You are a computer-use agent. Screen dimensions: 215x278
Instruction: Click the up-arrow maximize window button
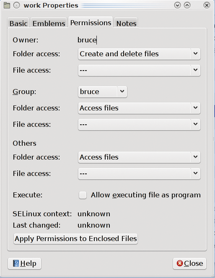point(187,5)
